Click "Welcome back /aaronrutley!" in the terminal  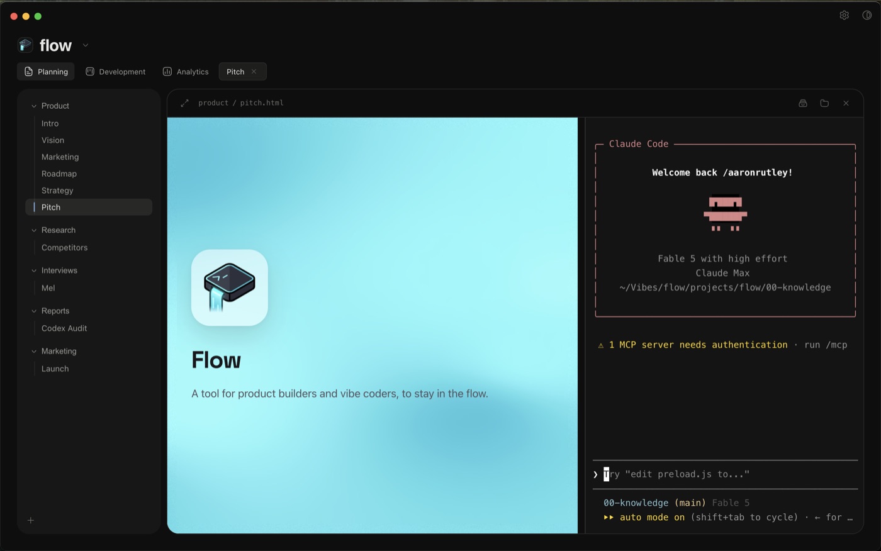(x=722, y=172)
